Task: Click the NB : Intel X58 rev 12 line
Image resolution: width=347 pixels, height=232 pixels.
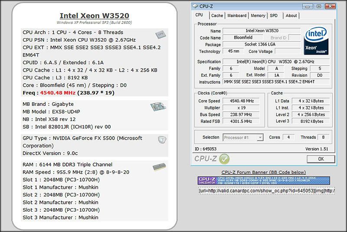Action: [49, 119]
